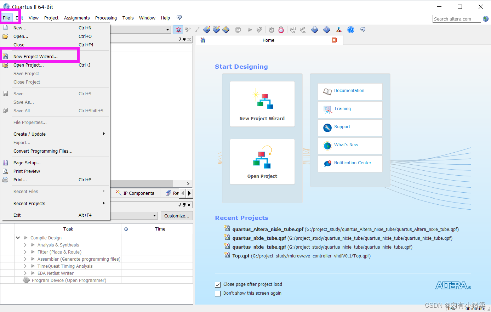Open the blue Help question mark icon
This screenshot has height=312, width=491.
pyautogui.click(x=350, y=30)
